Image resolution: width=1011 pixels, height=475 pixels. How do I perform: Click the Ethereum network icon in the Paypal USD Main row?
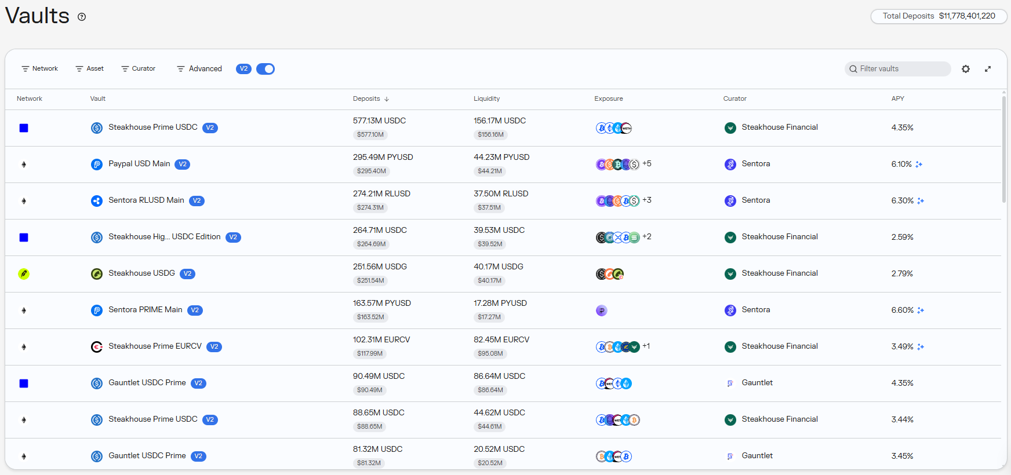[24, 165]
